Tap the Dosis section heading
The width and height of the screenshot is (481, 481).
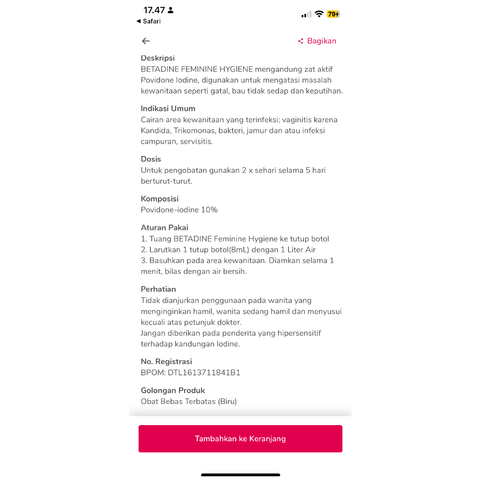tap(151, 159)
